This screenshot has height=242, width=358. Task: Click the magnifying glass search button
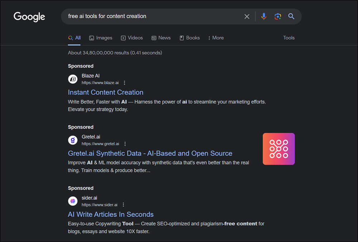(291, 16)
